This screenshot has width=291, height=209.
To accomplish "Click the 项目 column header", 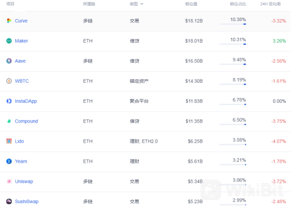I will point(10,4).
